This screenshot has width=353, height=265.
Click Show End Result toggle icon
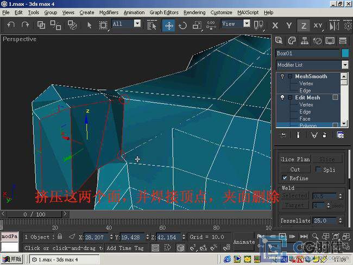(x=298, y=135)
